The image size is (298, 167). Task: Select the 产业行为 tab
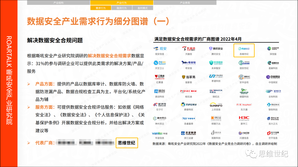pos(122,3)
